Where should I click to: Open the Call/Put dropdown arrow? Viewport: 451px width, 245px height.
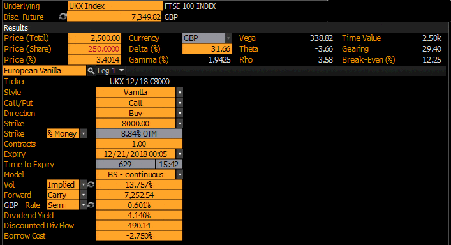coord(179,103)
